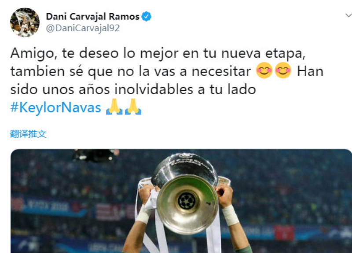Open the @DaniCarvajal92 handle link

[83, 28]
